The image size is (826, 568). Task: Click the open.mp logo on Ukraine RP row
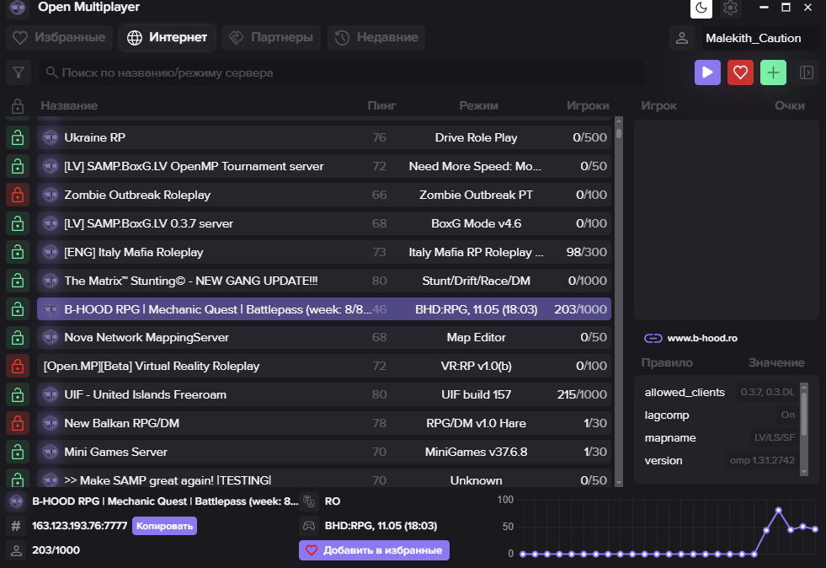50,137
